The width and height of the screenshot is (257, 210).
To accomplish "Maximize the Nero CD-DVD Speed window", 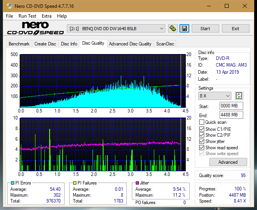I will point(227,6).
